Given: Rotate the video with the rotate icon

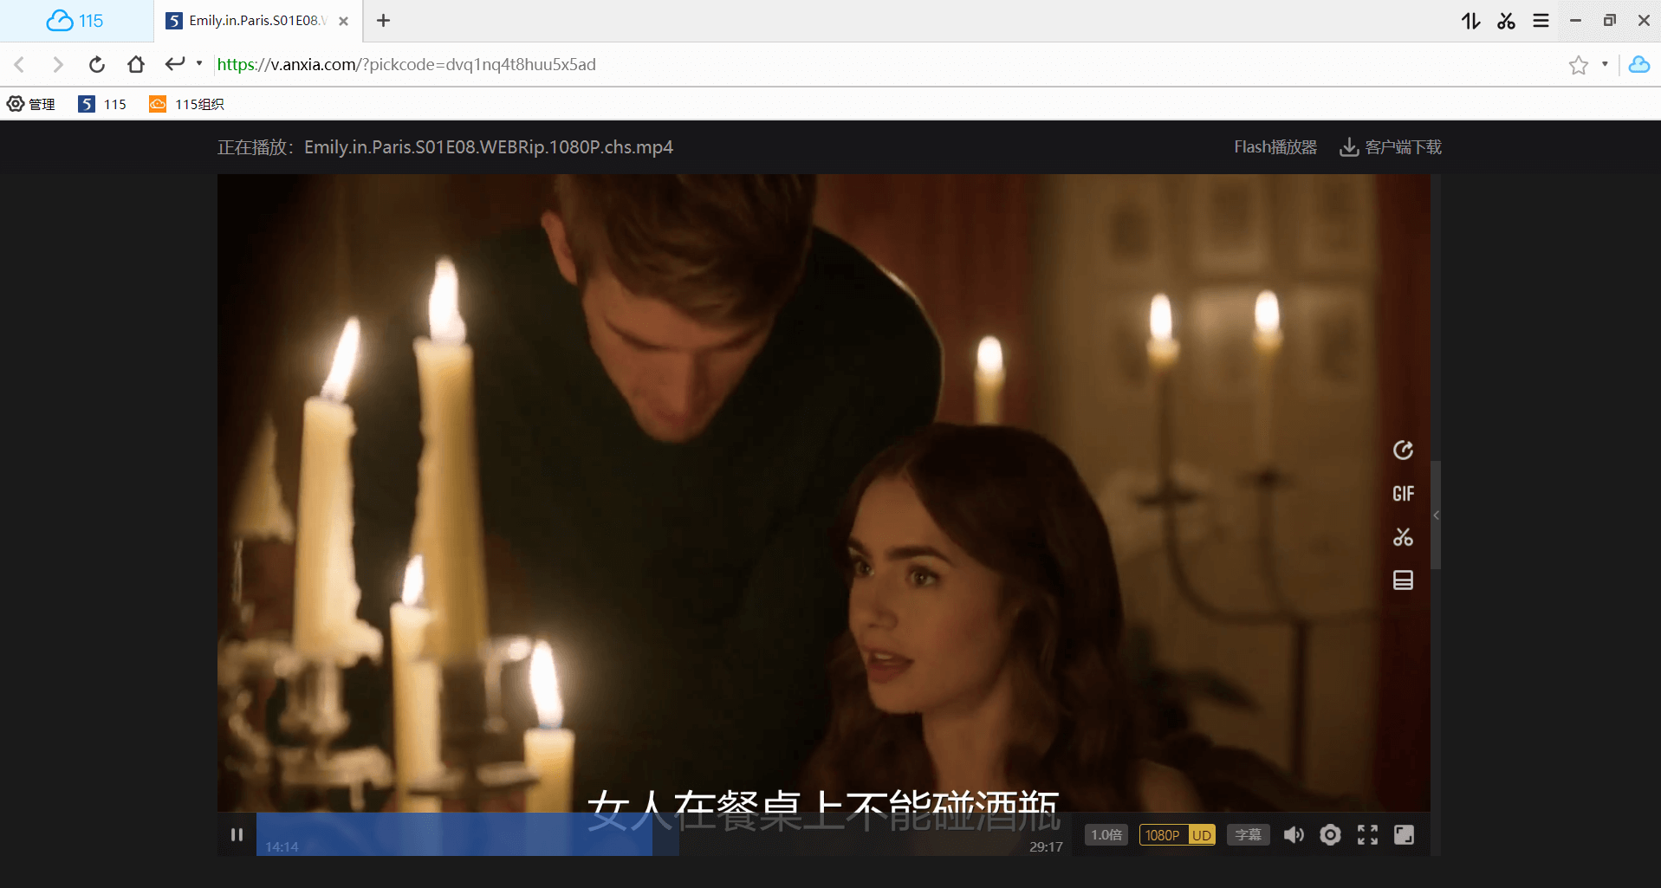Looking at the screenshot, I should (1403, 450).
